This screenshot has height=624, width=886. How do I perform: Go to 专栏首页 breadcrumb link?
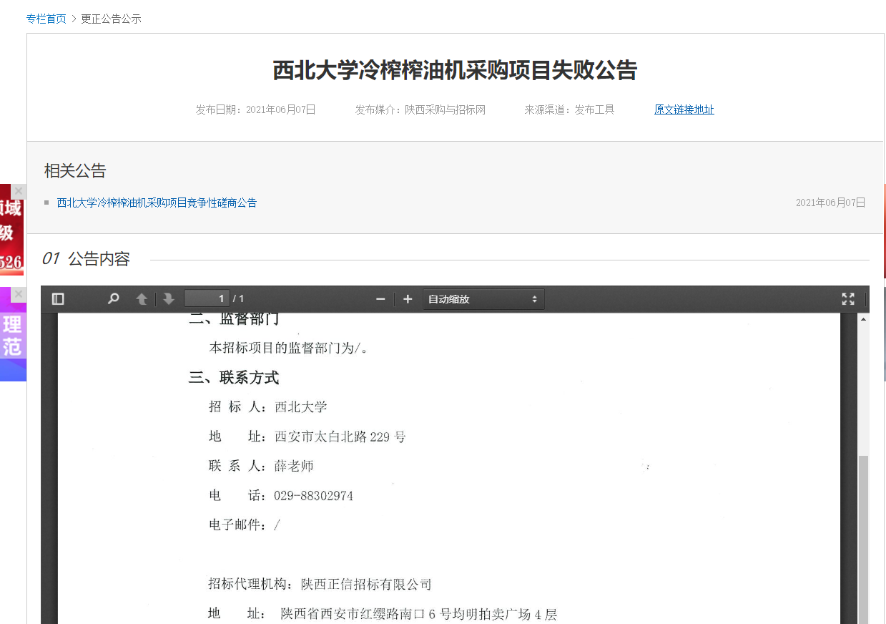[46, 19]
